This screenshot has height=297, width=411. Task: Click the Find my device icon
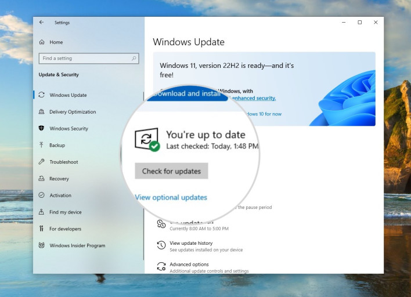click(41, 212)
